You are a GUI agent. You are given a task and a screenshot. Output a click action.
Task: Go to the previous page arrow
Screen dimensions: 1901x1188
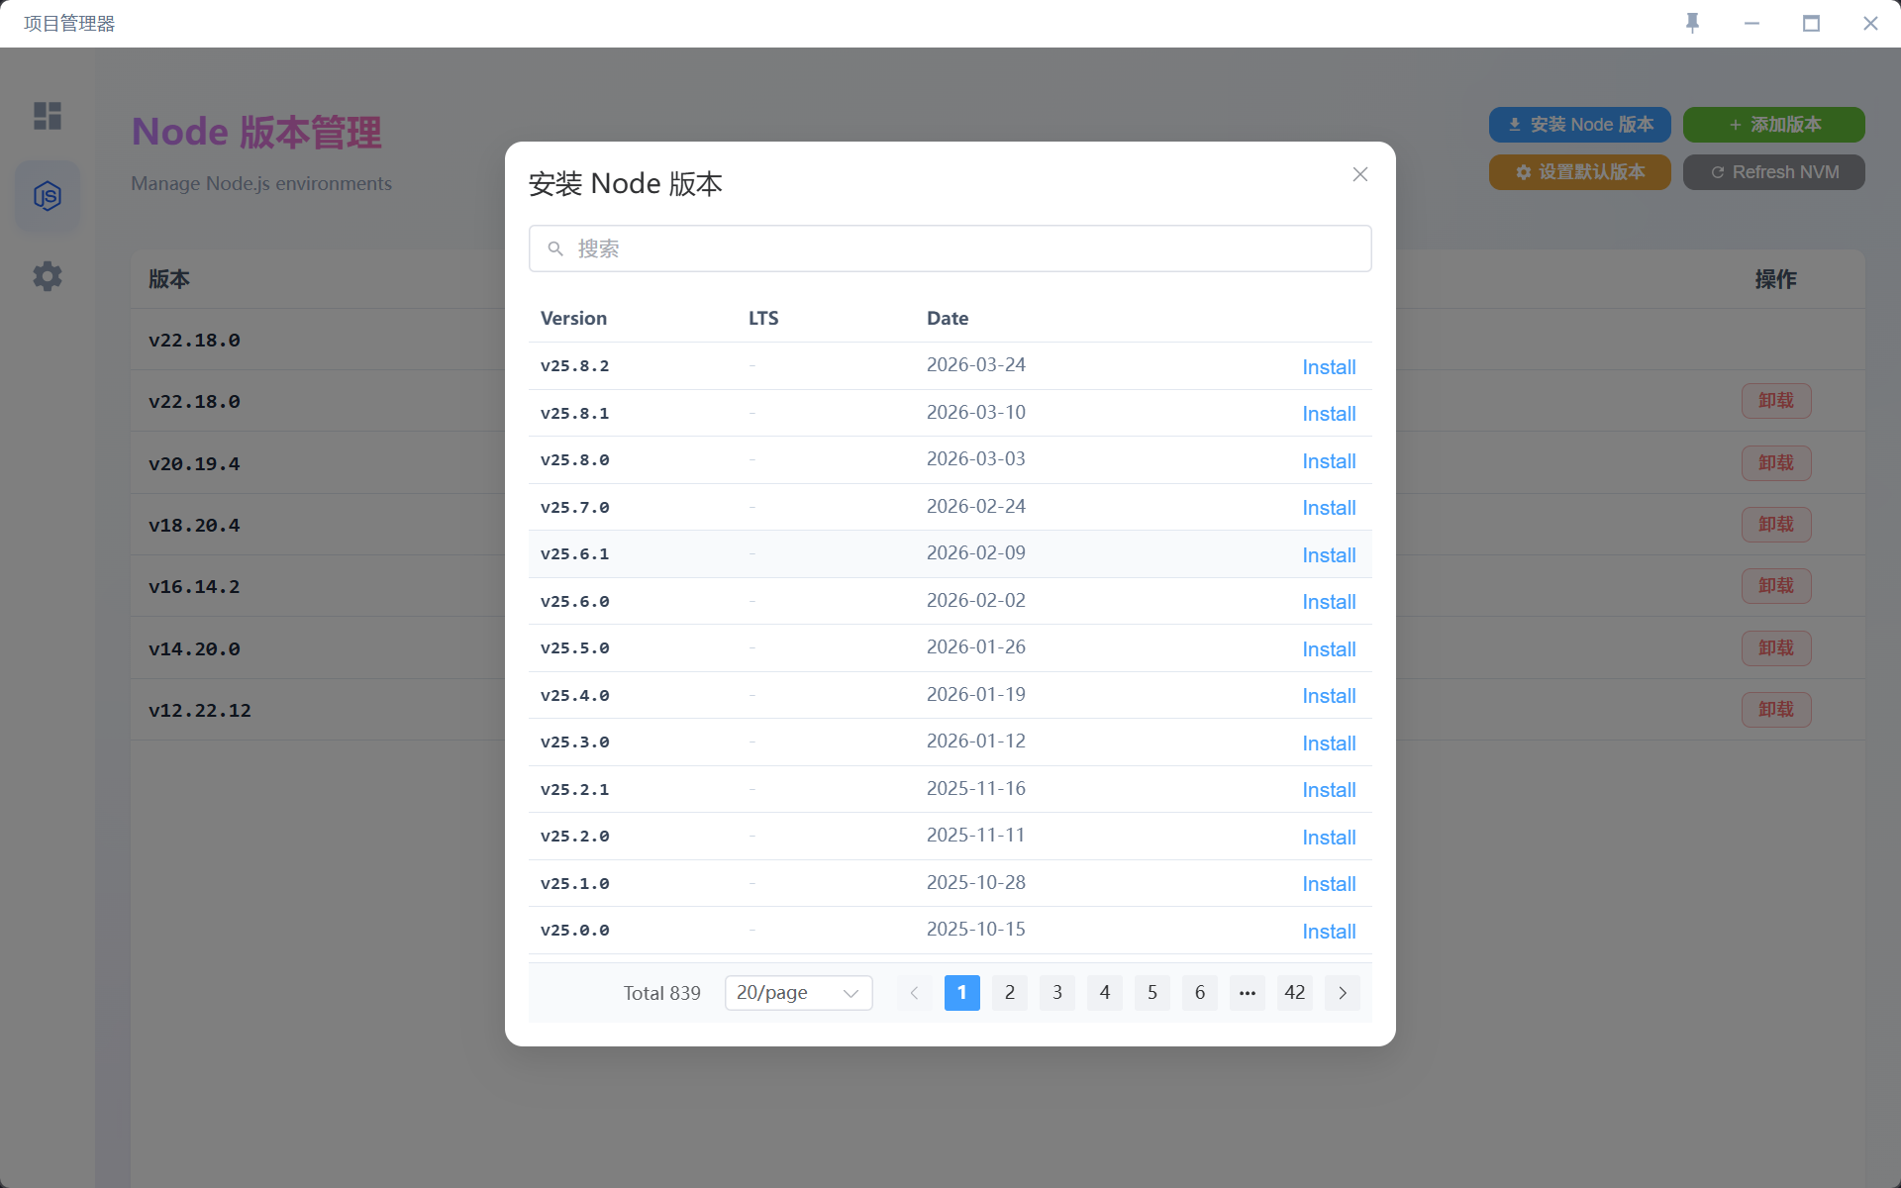(x=915, y=993)
